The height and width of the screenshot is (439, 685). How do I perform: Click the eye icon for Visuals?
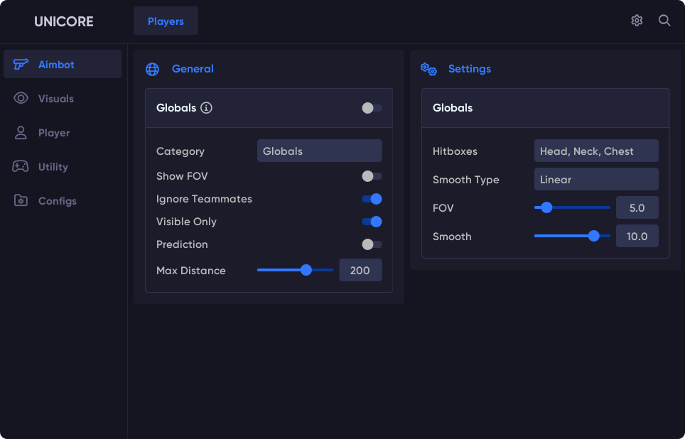[21, 98]
